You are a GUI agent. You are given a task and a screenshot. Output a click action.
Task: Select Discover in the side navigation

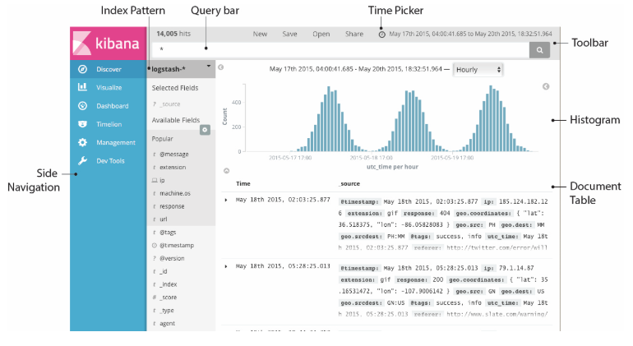click(x=109, y=69)
